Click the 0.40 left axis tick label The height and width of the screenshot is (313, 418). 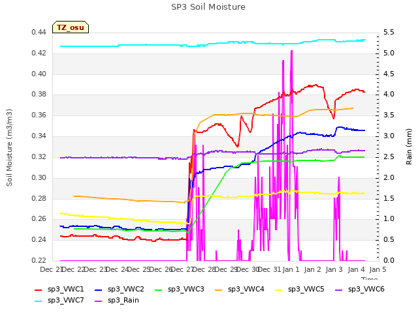(x=39, y=74)
